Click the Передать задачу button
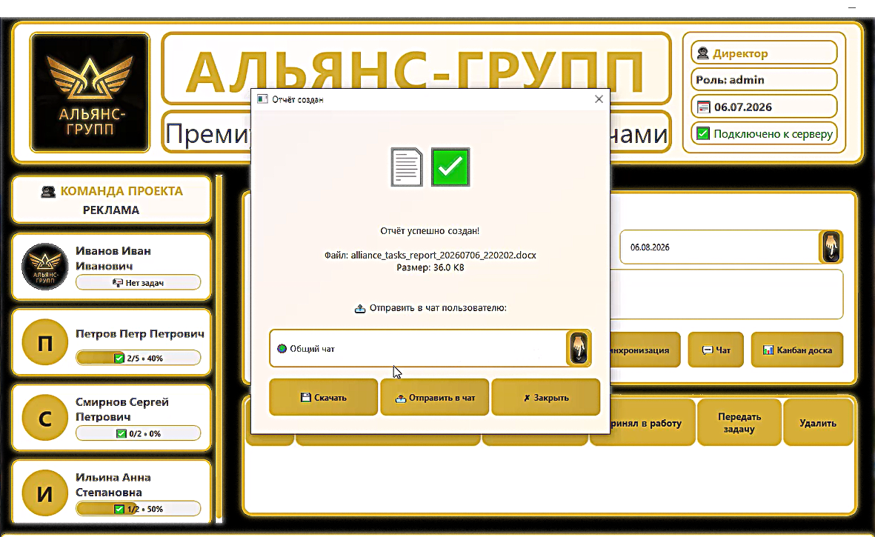This screenshot has width=875, height=537. [739, 423]
